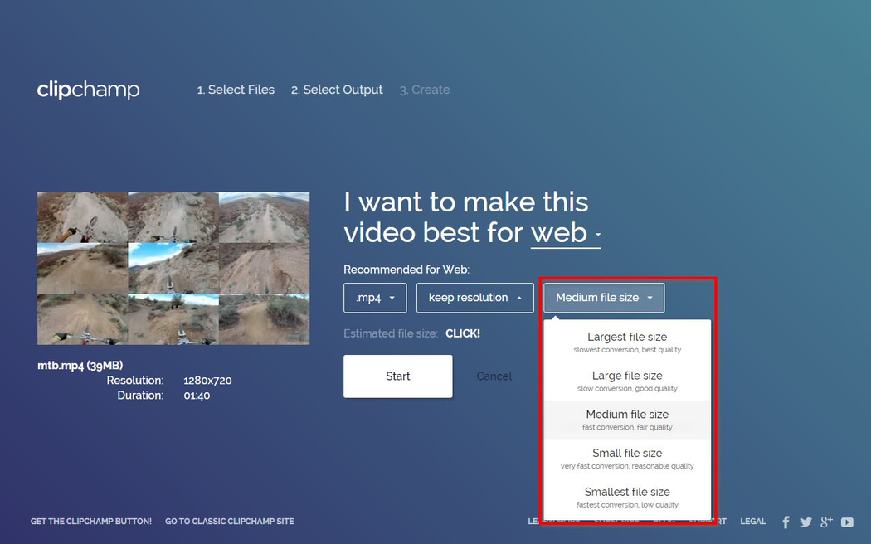
Task: Expand the .mp4 format dropdown
Action: pos(375,298)
